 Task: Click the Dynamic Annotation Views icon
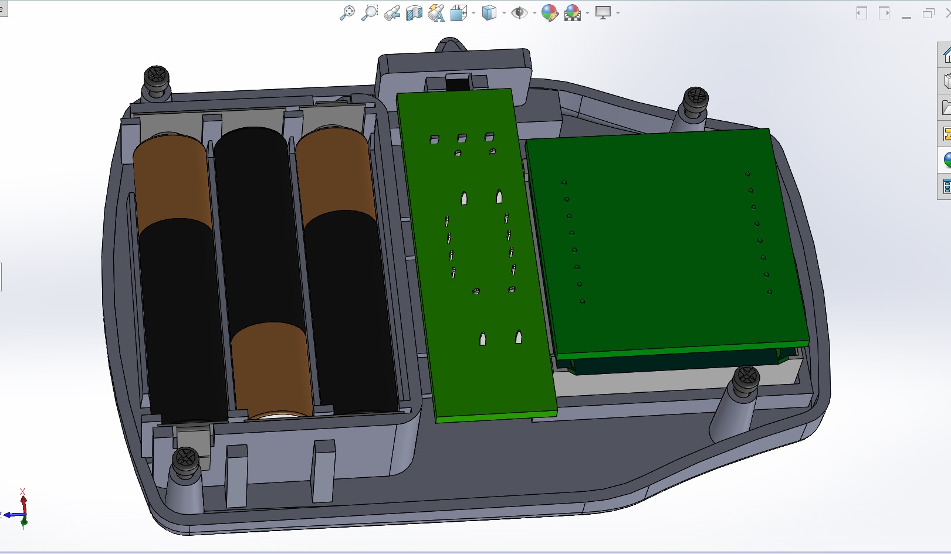tap(436, 13)
